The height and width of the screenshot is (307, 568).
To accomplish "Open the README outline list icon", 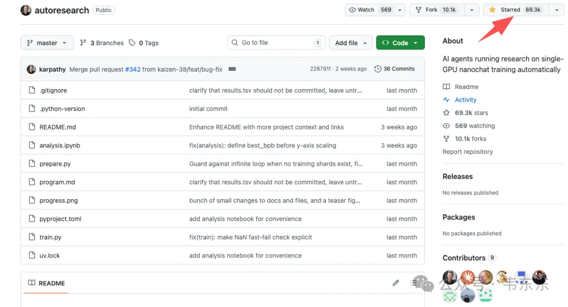I will [414, 283].
